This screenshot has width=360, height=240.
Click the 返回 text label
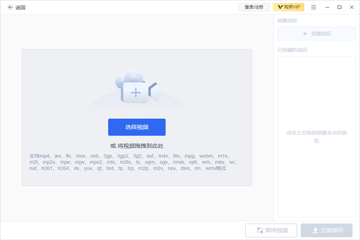click(20, 7)
